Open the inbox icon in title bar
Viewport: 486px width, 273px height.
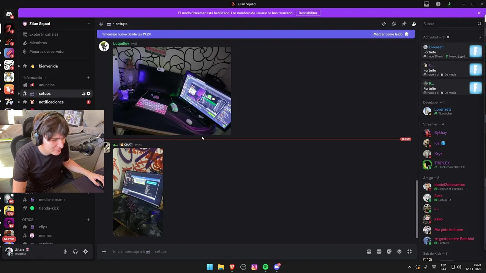pyautogui.click(x=427, y=4)
